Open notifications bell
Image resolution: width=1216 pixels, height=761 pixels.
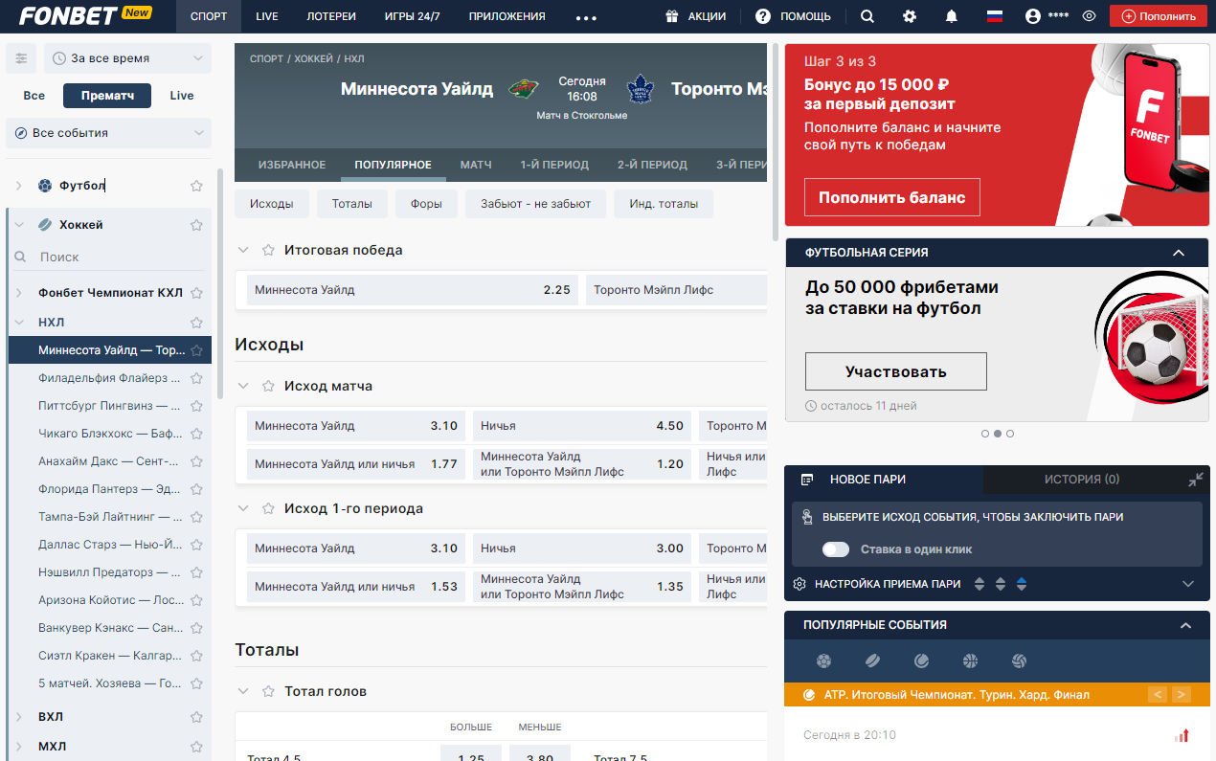[x=952, y=16]
